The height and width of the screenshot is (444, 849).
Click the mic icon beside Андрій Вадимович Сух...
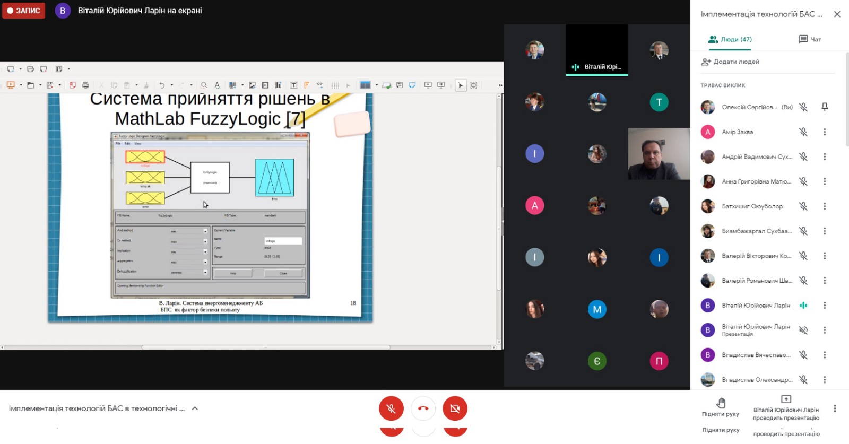click(x=803, y=156)
